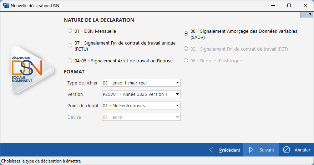Go back with the Précédent button
The height and width of the screenshot is (165, 314).
tap(229, 150)
